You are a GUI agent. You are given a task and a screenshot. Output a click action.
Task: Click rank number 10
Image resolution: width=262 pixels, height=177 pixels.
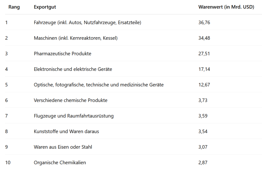point(8,162)
